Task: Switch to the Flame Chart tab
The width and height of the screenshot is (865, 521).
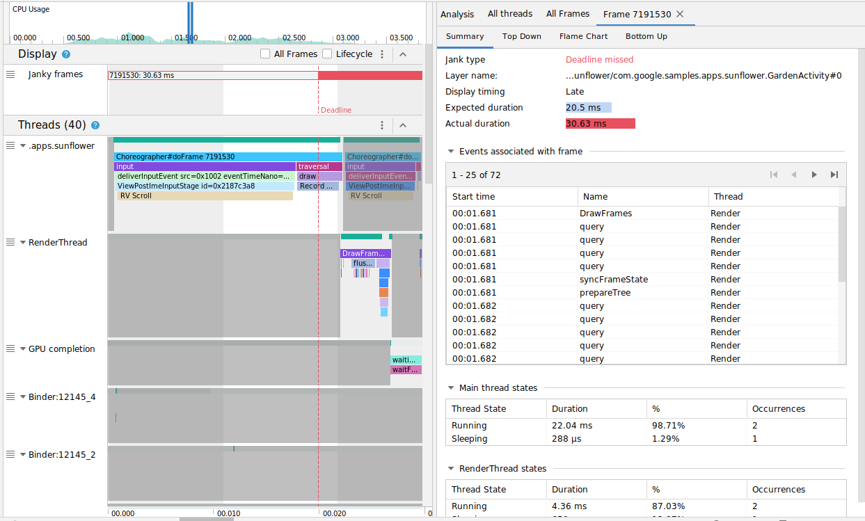Action: coord(583,36)
